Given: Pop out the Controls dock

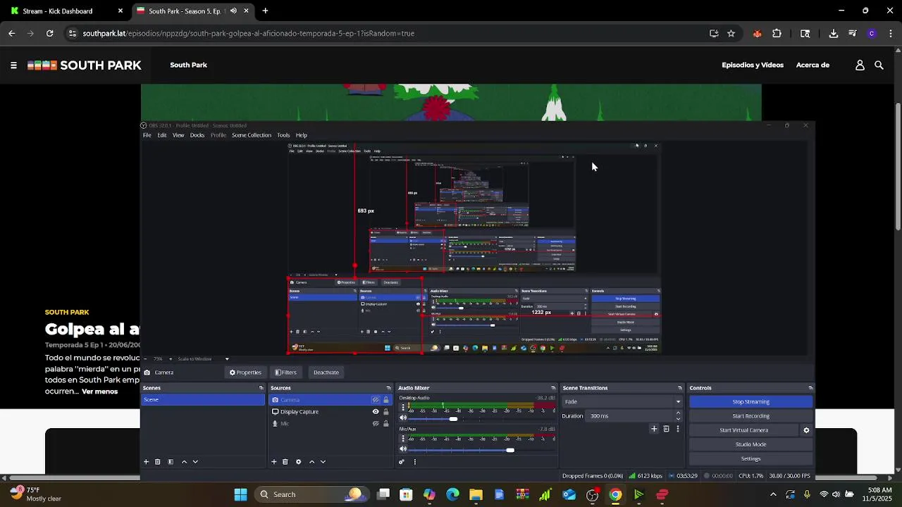Looking at the screenshot, I should tap(810, 388).
